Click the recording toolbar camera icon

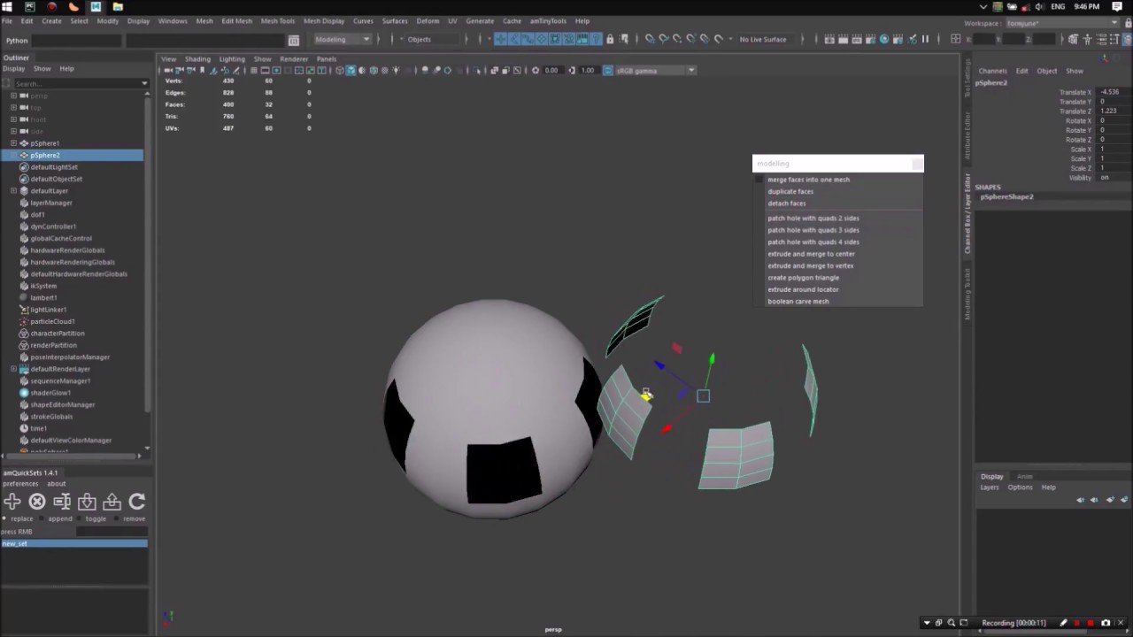[1106, 623]
